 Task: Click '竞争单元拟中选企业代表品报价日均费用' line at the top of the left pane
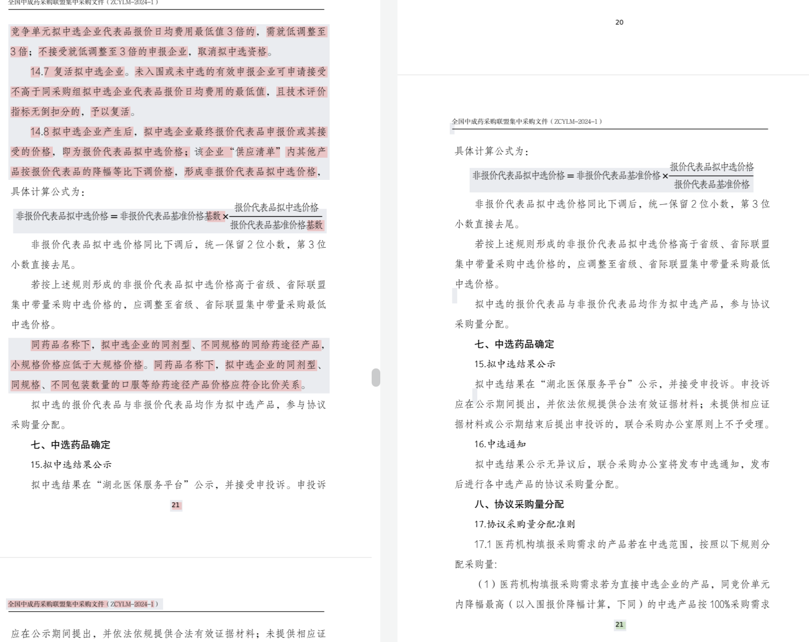point(169,32)
